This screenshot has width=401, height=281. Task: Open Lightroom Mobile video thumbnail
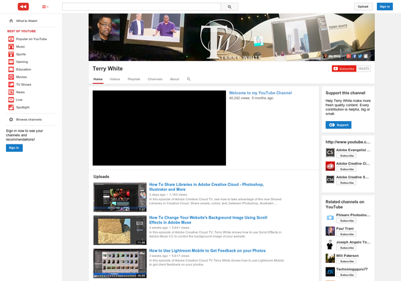(x=120, y=263)
